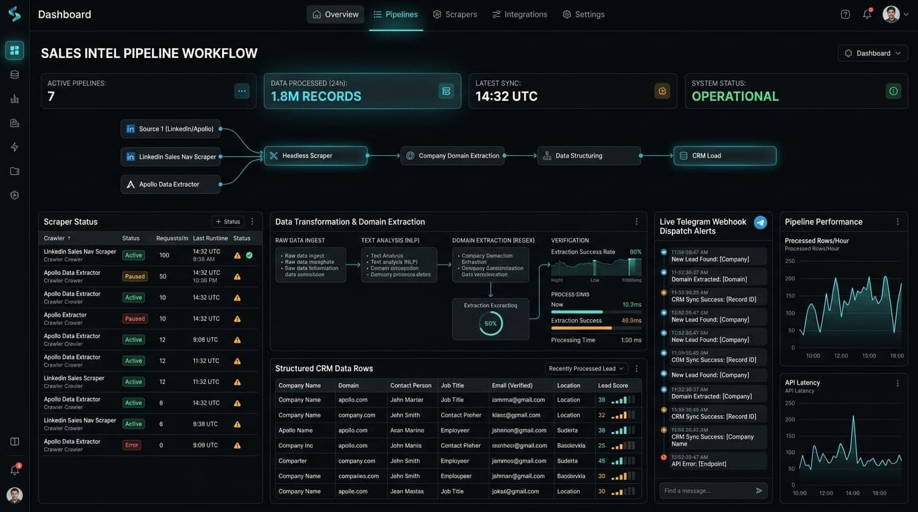Screen dimensions: 918x512
Task: Open API Latency panel options menu
Action: click(x=897, y=383)
